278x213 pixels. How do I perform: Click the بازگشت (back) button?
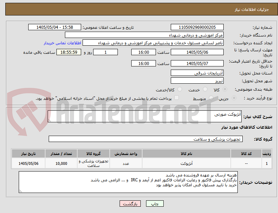[130, 204]
